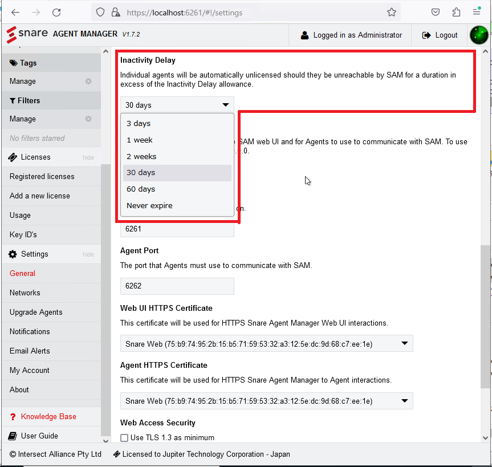Click the main page scrollbar thumb
Screen dimensions: 492x467
pos(485,316)
